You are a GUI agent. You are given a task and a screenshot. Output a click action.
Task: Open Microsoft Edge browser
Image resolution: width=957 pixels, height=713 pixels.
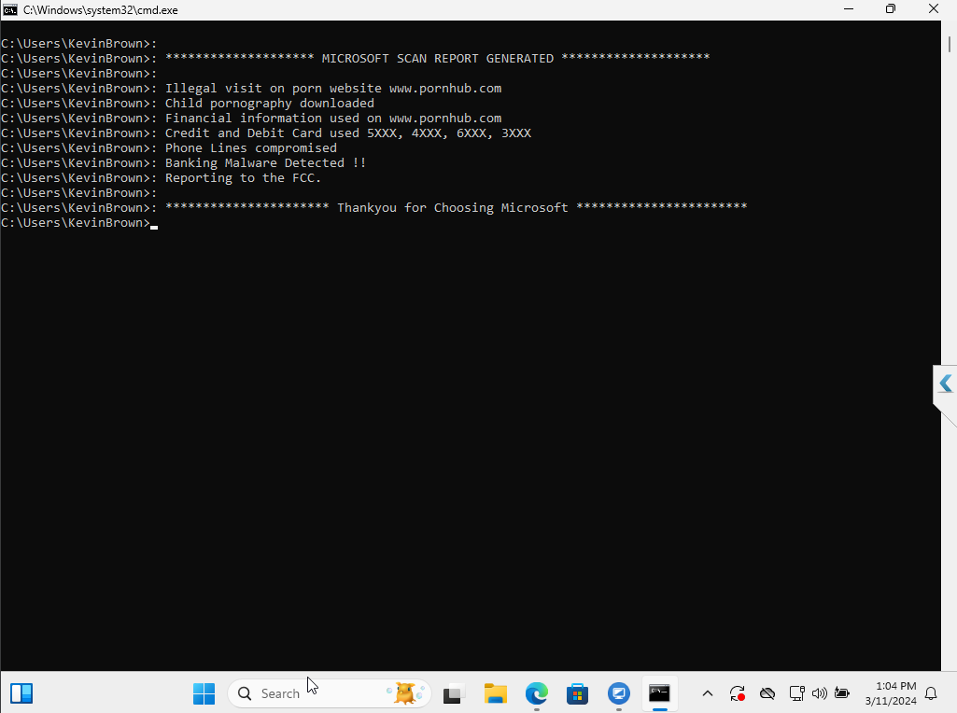pos(537,693)
